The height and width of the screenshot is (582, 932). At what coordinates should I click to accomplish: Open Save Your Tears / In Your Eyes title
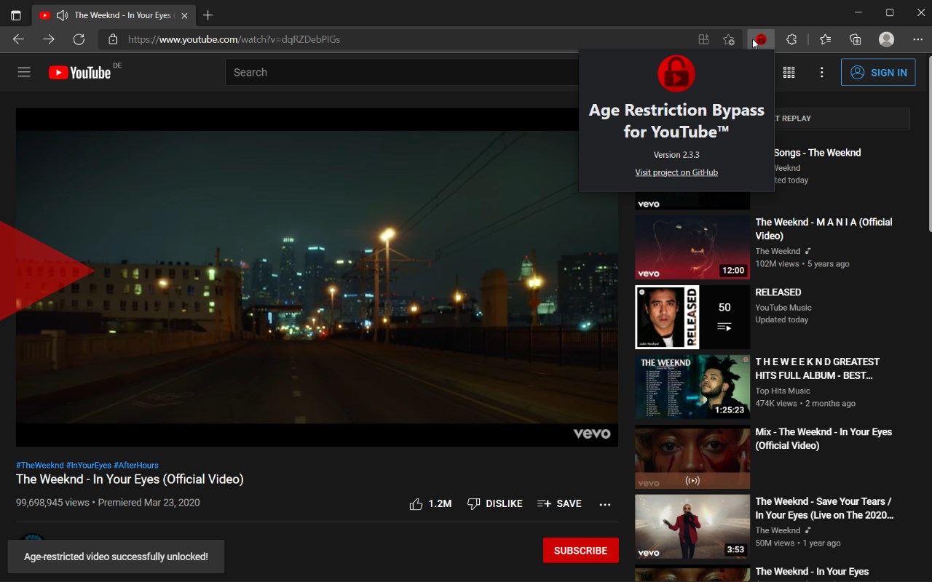click(824, 508)
